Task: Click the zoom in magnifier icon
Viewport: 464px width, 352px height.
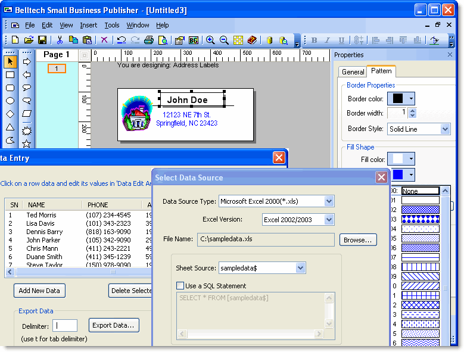Action: [210, 40]
